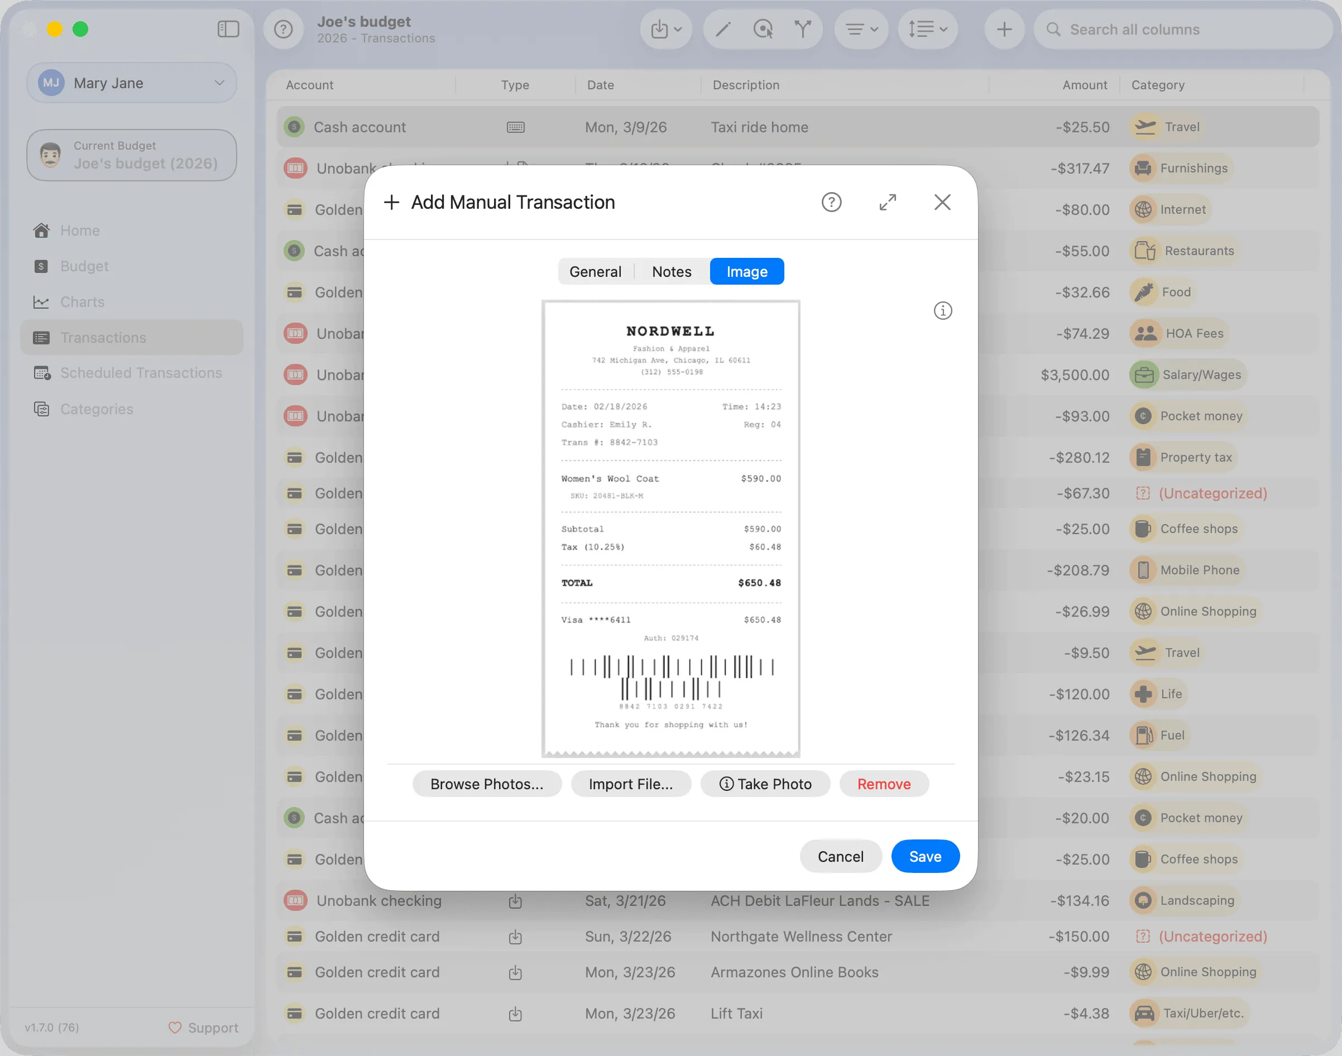The image size is (1342, 1056).
Task: Switch to the Notes tab
Action: (672, 272)
